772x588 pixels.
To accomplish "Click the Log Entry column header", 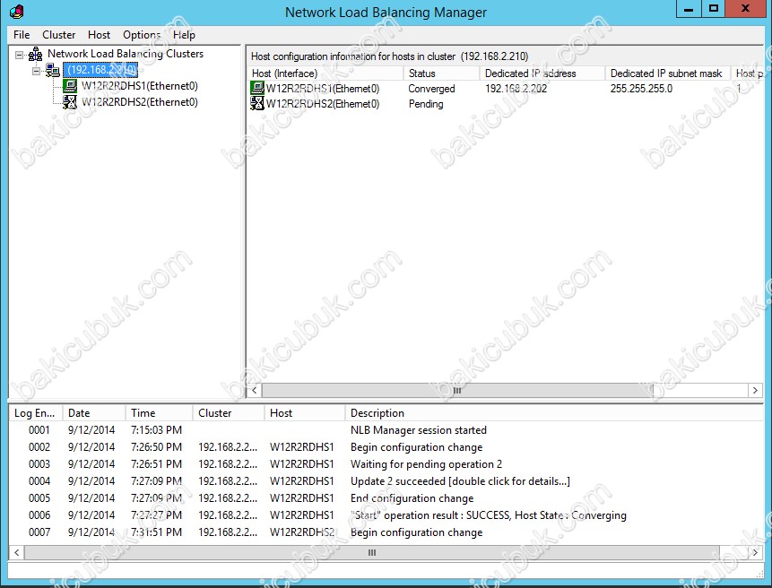I will pos(35,413).
